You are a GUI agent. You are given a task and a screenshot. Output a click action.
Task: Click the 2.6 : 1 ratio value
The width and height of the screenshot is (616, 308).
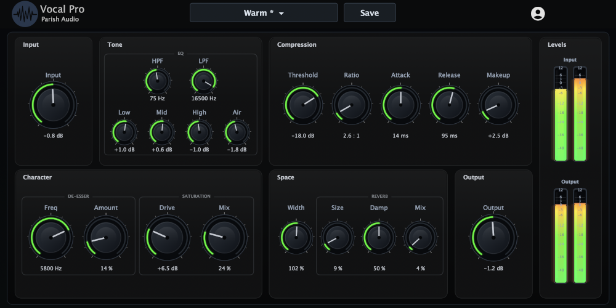(352, 136)
